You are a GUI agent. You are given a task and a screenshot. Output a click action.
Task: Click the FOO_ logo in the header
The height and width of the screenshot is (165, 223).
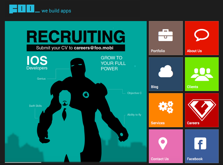tap(24, 9)
